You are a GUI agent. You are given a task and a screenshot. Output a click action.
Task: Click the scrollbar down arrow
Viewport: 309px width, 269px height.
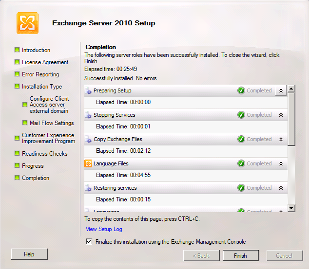[291, 208]
